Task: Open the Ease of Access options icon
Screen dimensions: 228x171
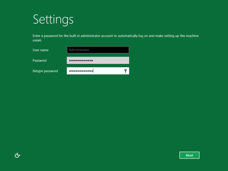Action: [17, 155]
